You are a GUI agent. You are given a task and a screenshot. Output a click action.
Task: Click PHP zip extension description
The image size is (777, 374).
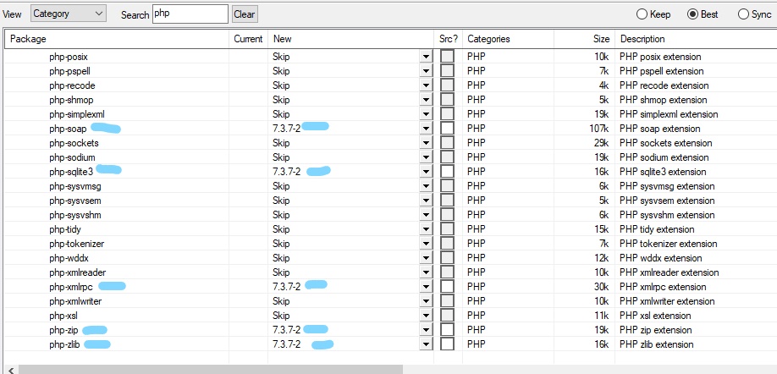(x=656, y=329)
